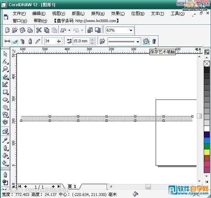This screenshot has height=198, width=211.
Task: Save the document using the Save icon
Action: point(22,30)
